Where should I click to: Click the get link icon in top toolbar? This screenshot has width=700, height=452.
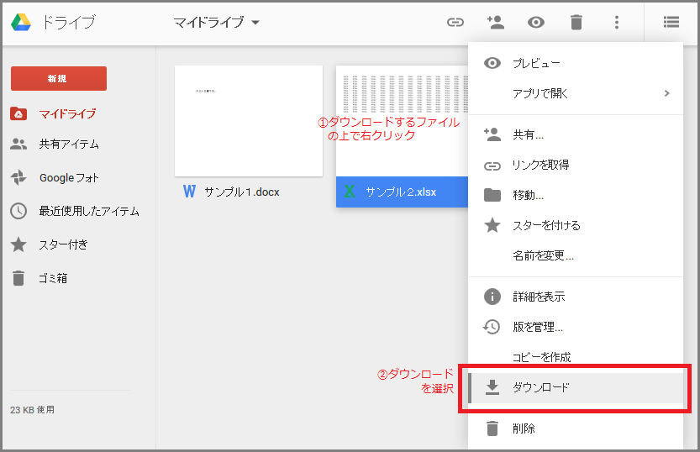[x=455, y=22]
